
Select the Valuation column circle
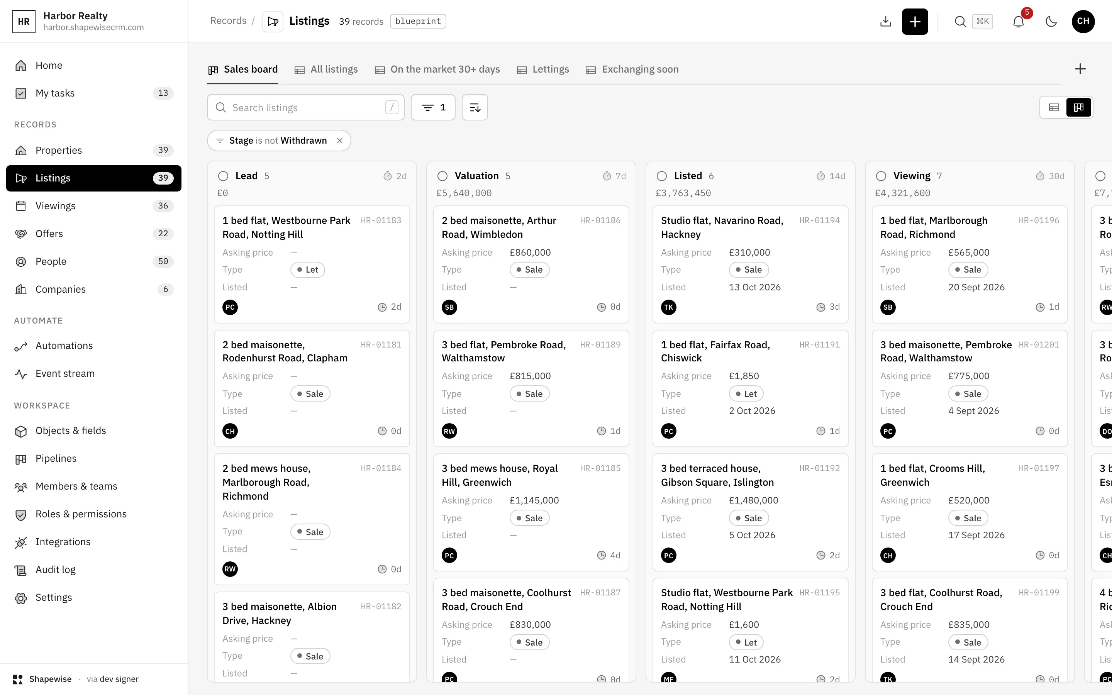[x=442, y=176]
